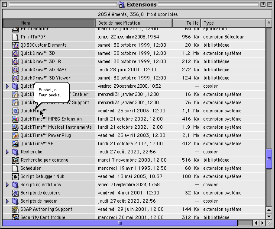Click the extension Sélecteur type text
The width and height of the screenshot is (275, 229).
coord(224,37)
